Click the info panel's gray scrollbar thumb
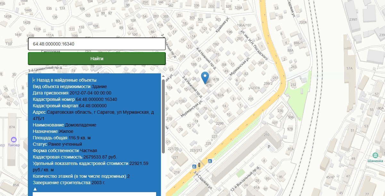The height and width of the screenshot is (196, 385). pyautogui.click(x=163, y=115)
